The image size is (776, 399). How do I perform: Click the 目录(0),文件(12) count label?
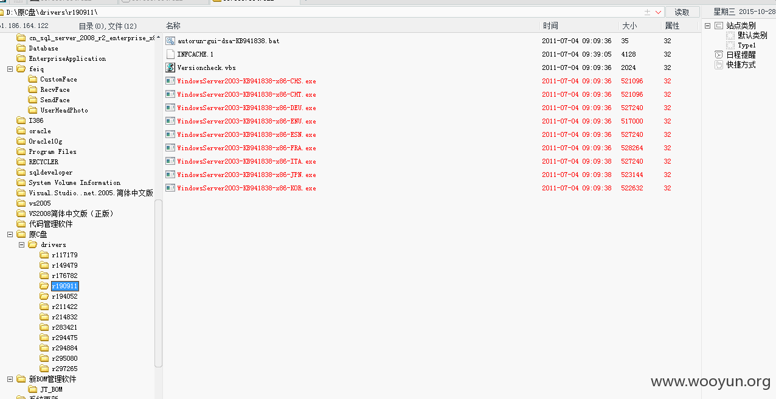108,26
